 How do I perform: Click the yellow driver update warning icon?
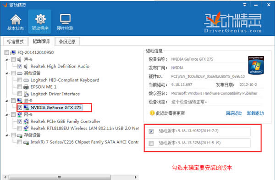point(152,113)
